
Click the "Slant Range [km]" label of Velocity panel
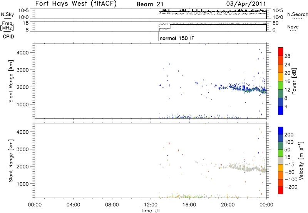11,161
